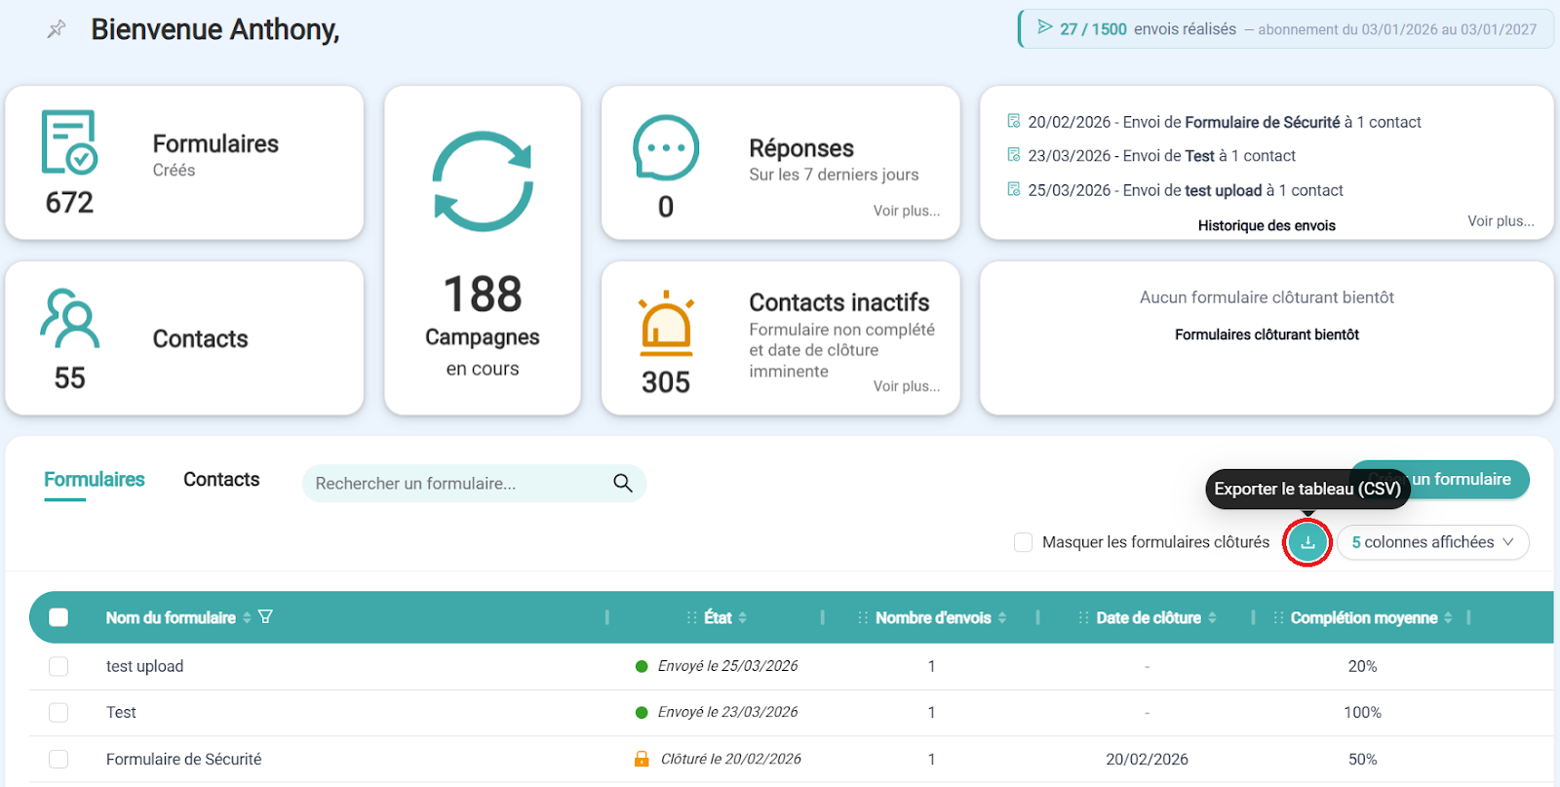Click the pin icon beside Bienvenue Anthony
The height and width of the screenshot is (787, 1560).
57,29
